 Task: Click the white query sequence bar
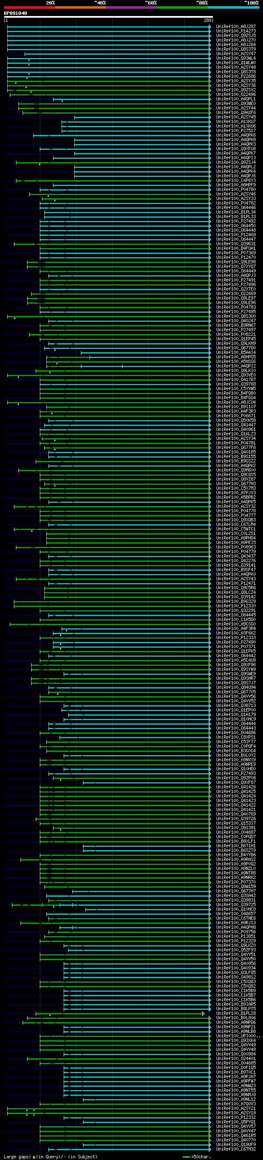108,16
